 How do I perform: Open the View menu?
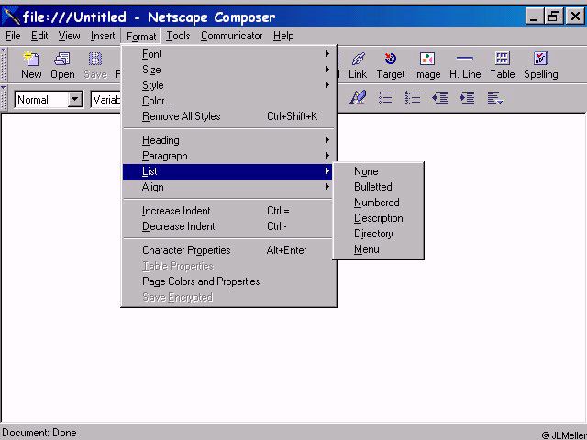(70, 36)
